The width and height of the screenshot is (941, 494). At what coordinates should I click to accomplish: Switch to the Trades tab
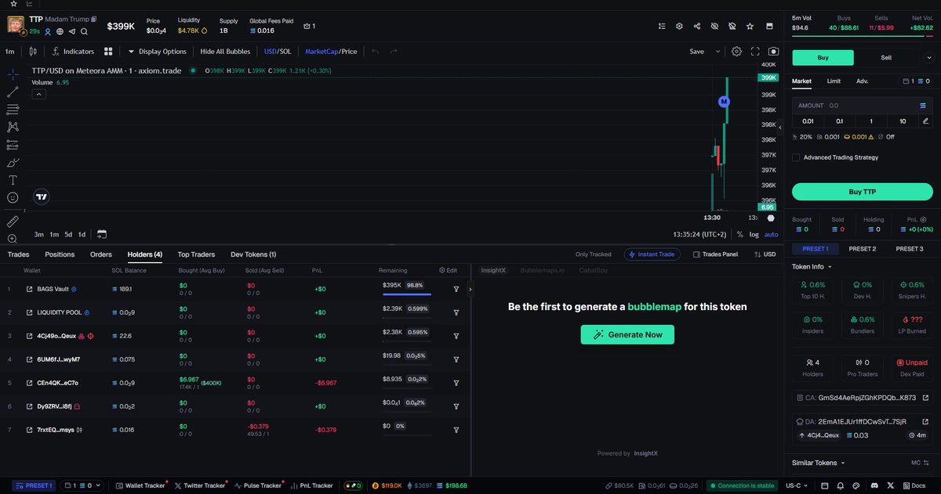(x=18, y=254)
